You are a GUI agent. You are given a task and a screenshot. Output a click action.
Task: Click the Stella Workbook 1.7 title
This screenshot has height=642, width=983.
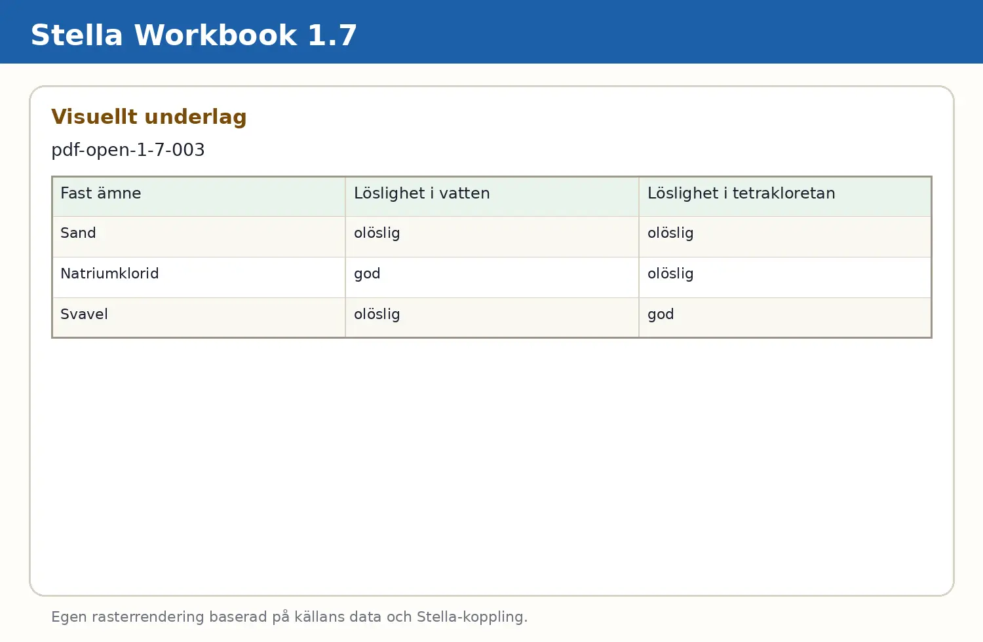[x=194, y=35]
